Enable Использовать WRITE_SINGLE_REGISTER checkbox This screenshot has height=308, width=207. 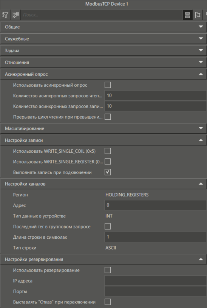[108, 161]
